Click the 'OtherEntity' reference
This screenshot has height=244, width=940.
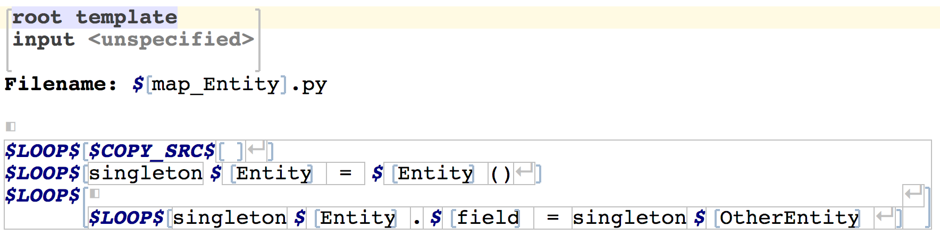(x=790, y=218)
